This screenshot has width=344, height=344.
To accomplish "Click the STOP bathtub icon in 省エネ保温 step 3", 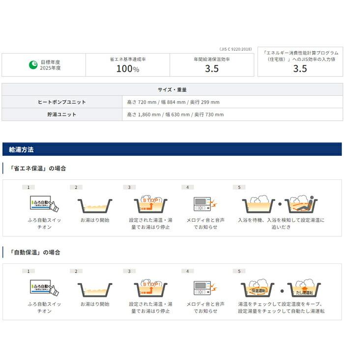I will click(x=150, y=204).
